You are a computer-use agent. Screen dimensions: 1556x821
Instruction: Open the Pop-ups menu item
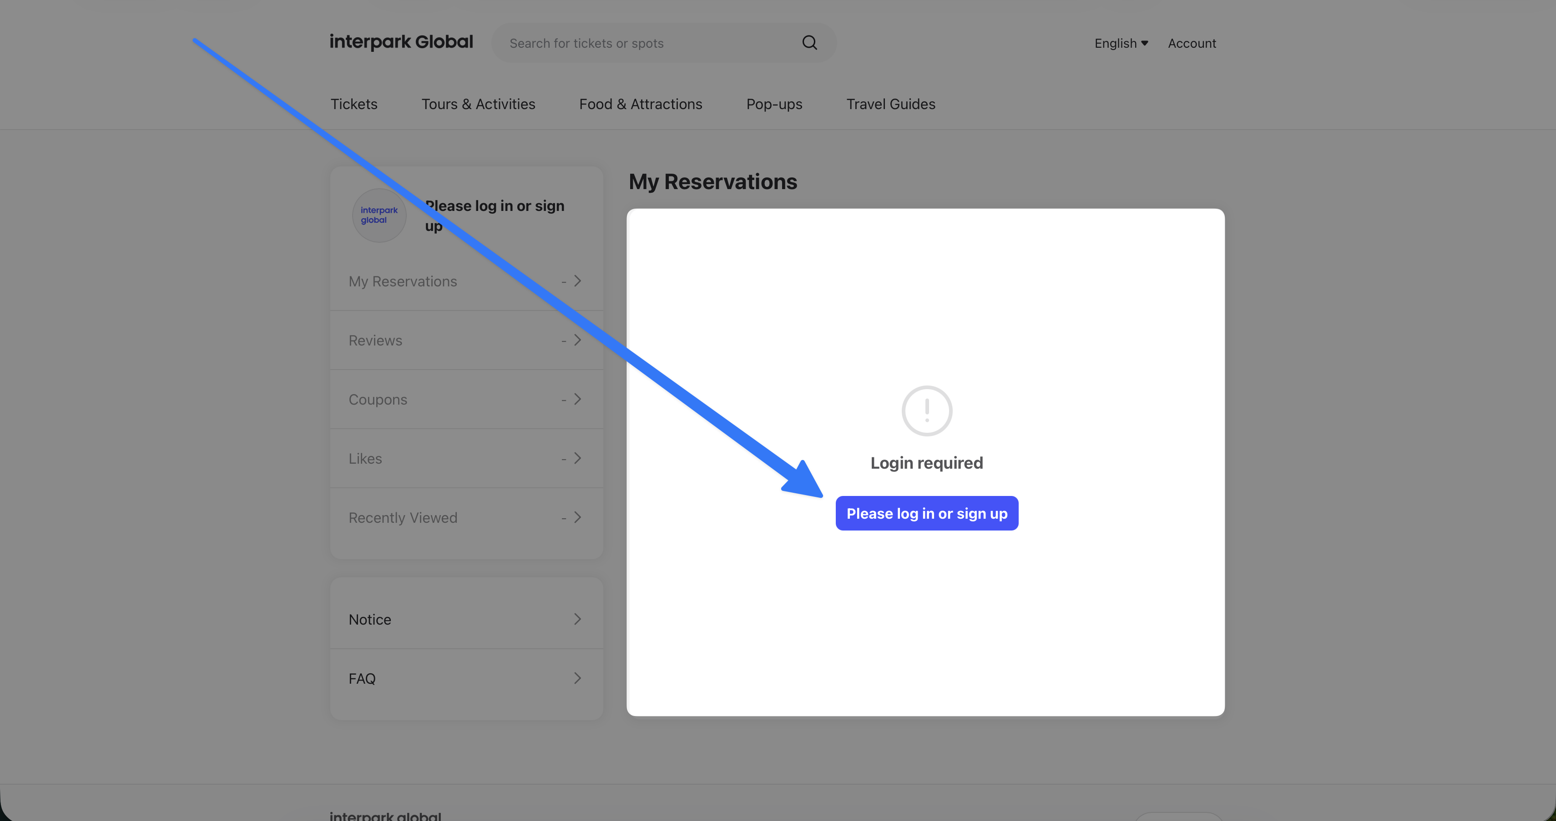pos(774,104)
